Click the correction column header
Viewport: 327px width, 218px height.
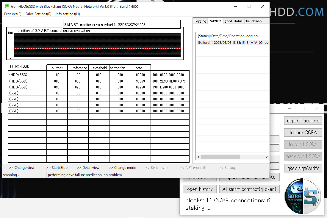[x=120, y=68]
